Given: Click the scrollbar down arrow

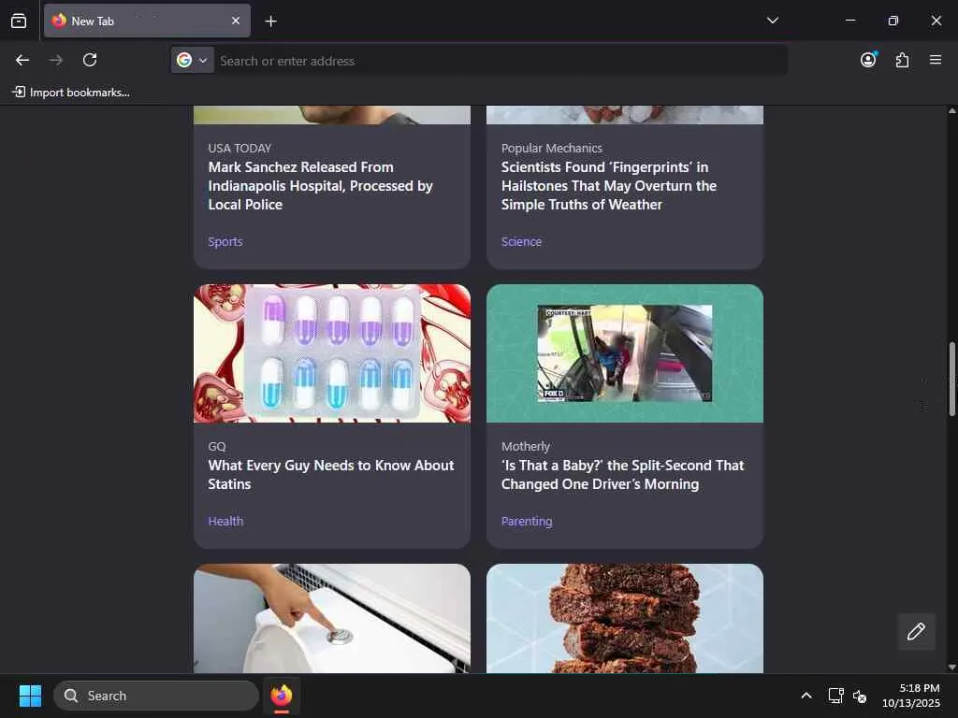Looking at the screenshot, I should pyautogui.click(x=951, y=668).
